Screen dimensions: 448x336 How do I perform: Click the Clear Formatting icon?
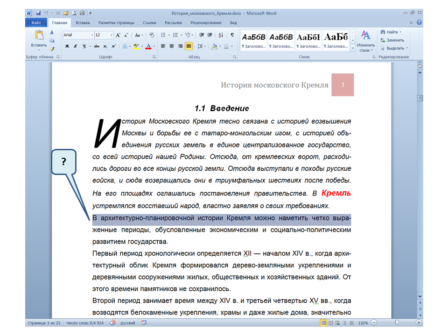151,35
